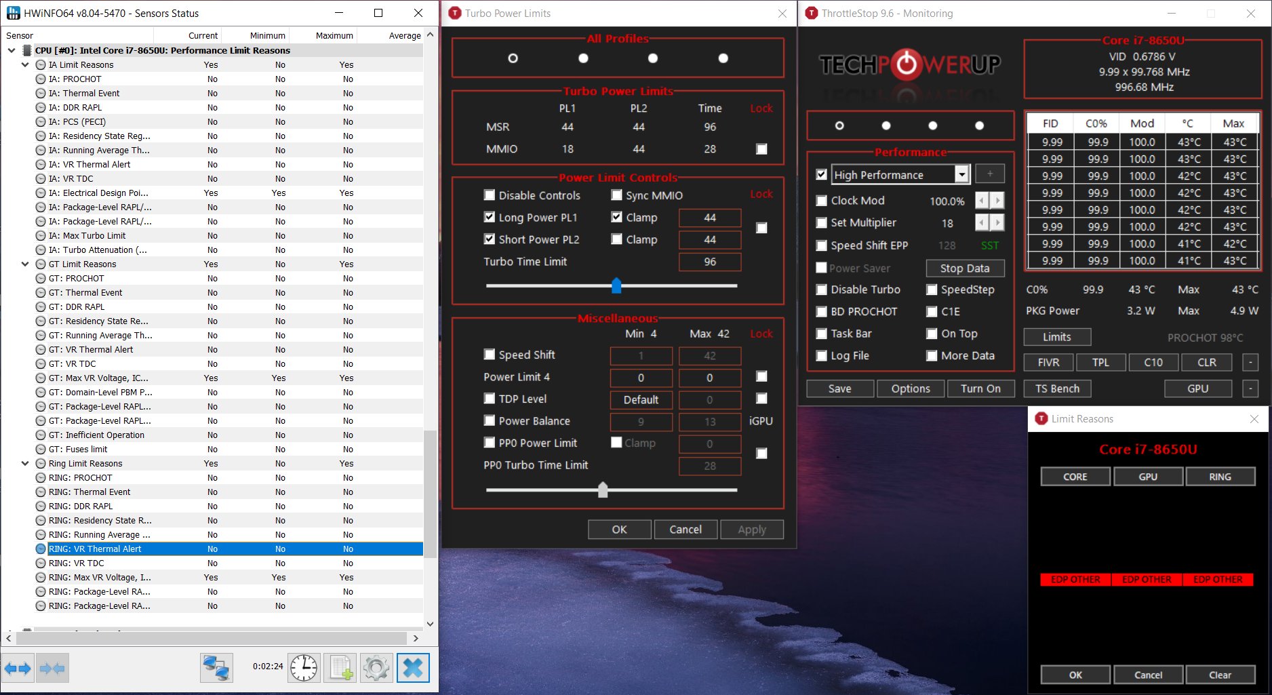Decrease Set Multiplier with left arrow
Image resolution: width=1272 pixels, height=695 pixels.
pos(982,222)
